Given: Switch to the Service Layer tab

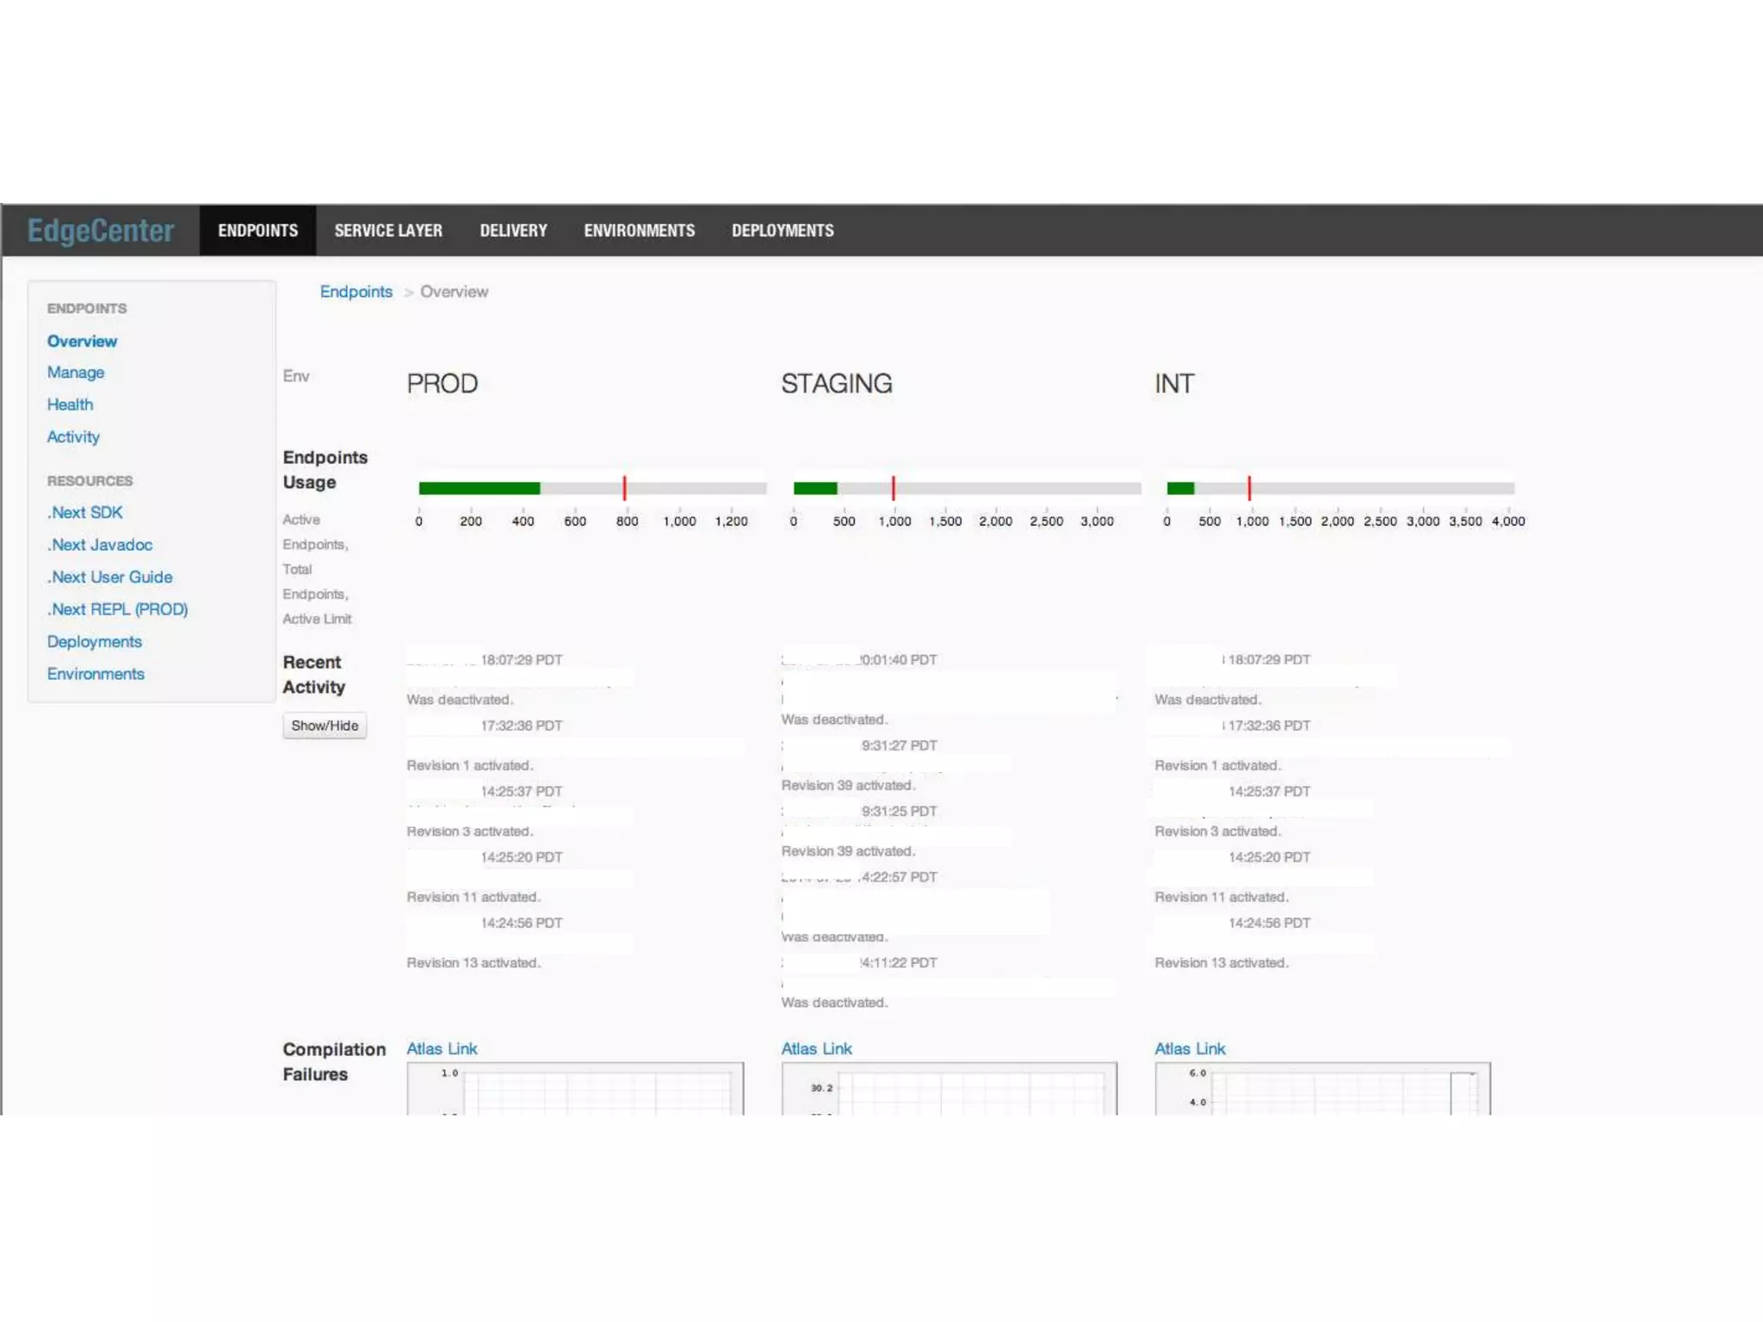Looking at the screenshot, I should [x=388, y=231].
